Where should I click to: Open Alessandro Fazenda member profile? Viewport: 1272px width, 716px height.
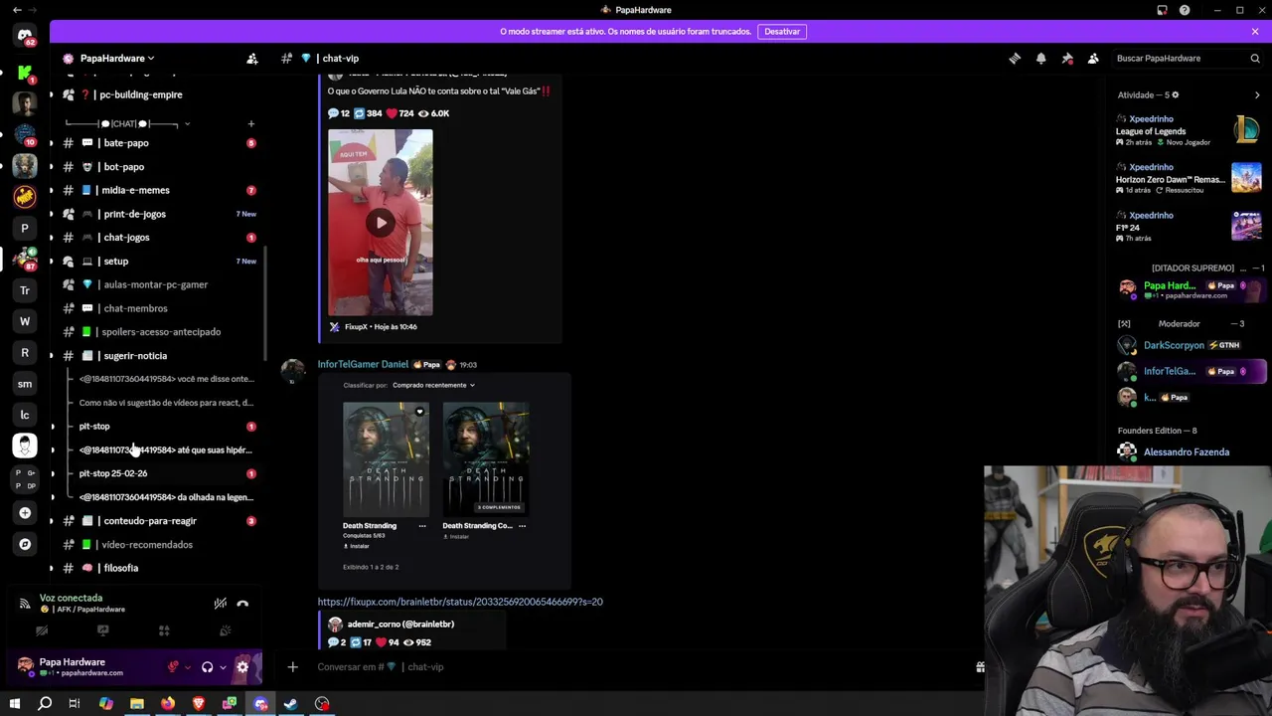(x=1189, y=452)
